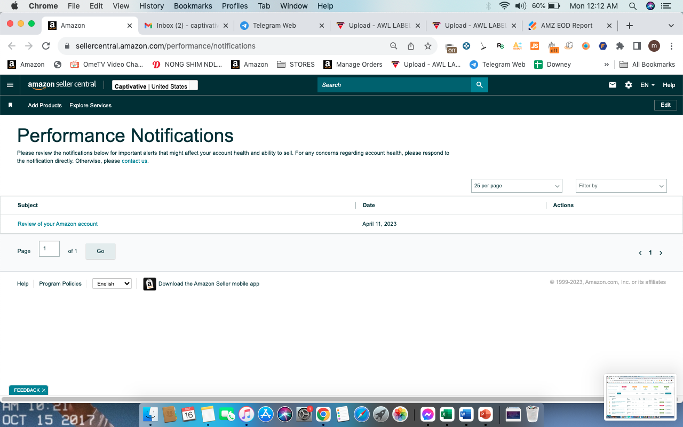Open the messages envelope icon
Viewport: 683px width, 427px height.
(613, 85)
